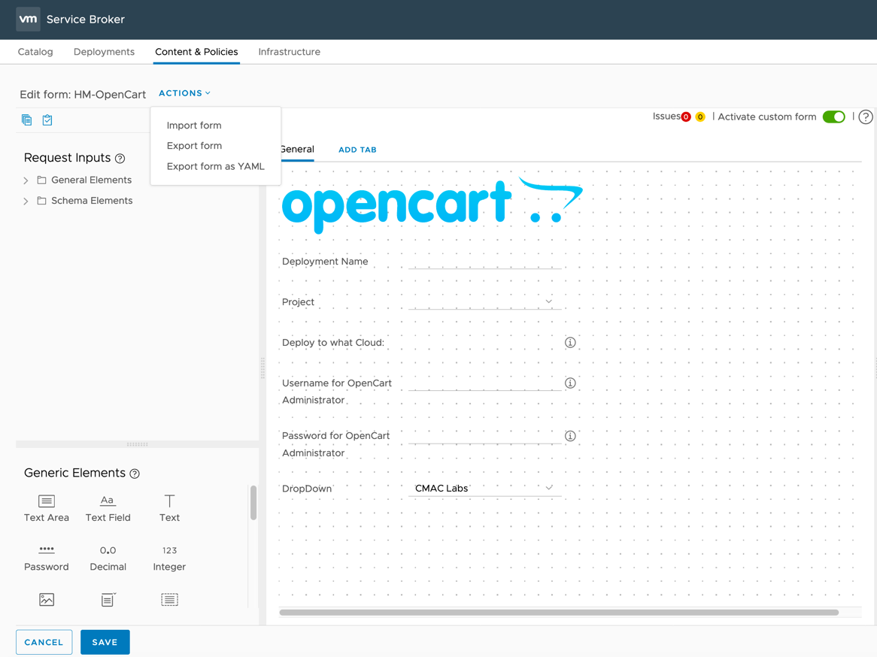877x657 pixels.
Task: Click the help icon beside Request Inputs
Action: tap(120, 159)
